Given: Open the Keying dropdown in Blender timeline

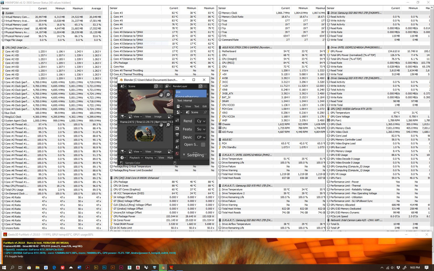Looking at the screenshot, I should coord(151,158).
